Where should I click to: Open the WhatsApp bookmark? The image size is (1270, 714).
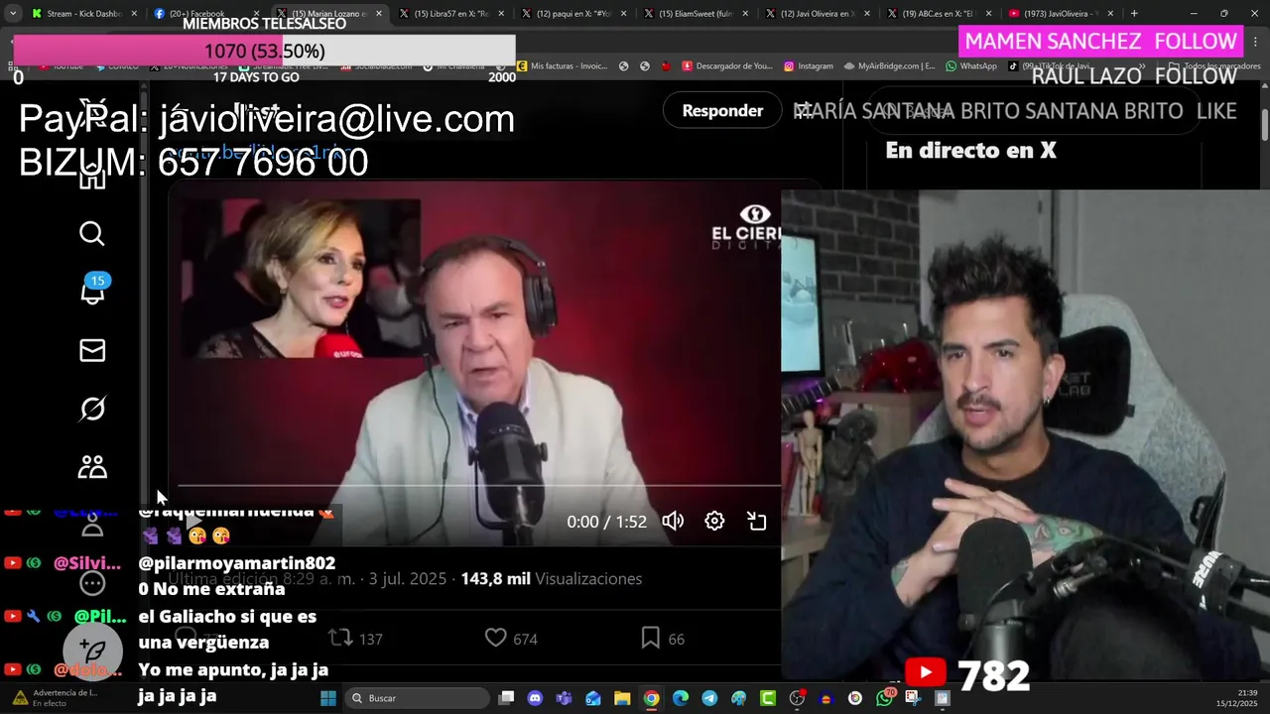[x=971, y=66]
